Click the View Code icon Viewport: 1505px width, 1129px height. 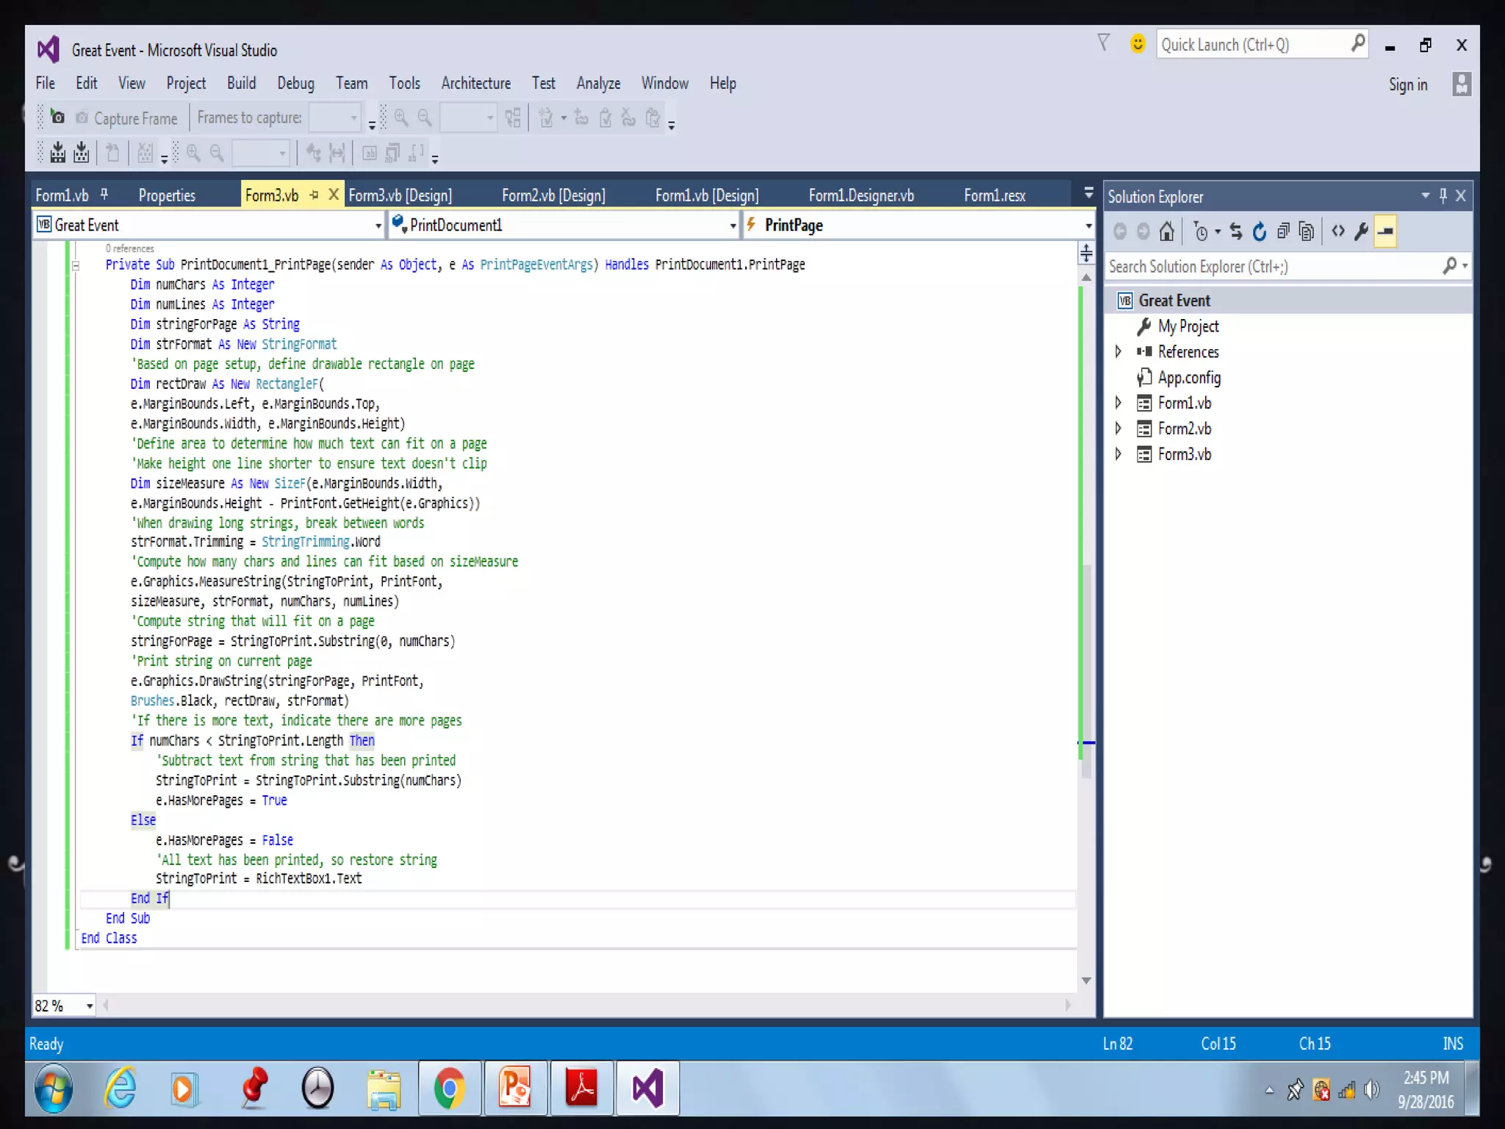pyautogui.click(x=1338, y=232)
